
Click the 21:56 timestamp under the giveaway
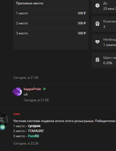click(26, 78)
